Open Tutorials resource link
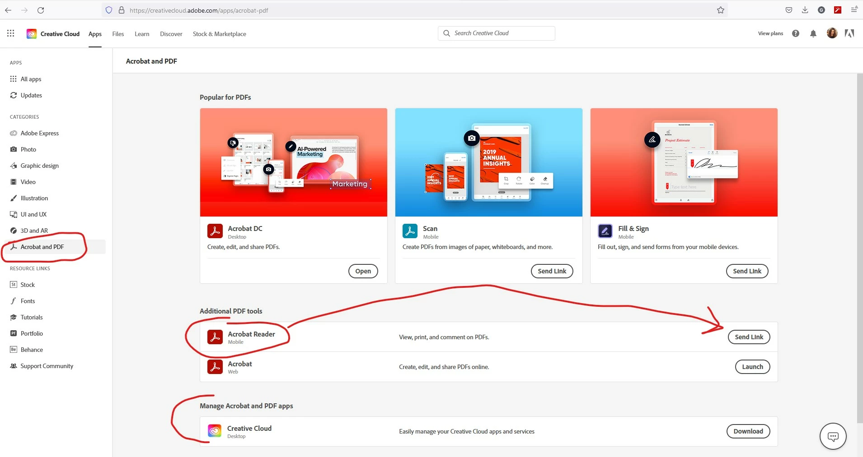Screen dimensions: 863x457 (x=54, y=317)
